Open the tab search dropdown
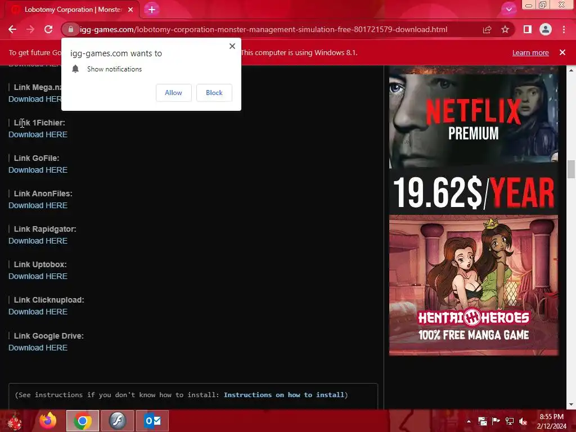The image size is (576, 432). [508, 10]
